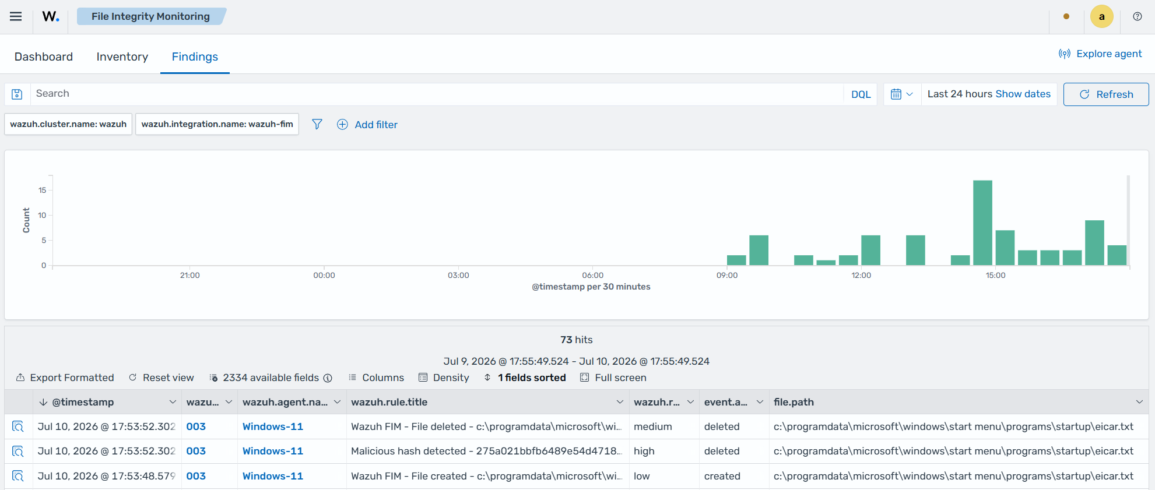This screenshot has height=490, width=1155.
Task: Open agent 003 link in File deleted row
Action: tap(196, 426)
